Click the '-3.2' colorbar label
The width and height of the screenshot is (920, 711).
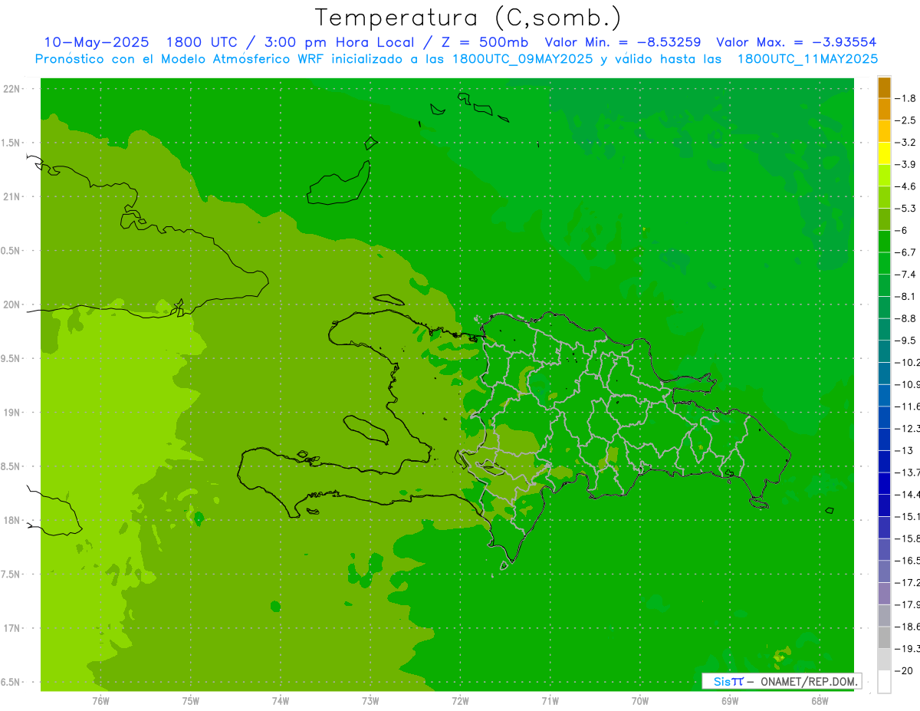click(906, 142)
